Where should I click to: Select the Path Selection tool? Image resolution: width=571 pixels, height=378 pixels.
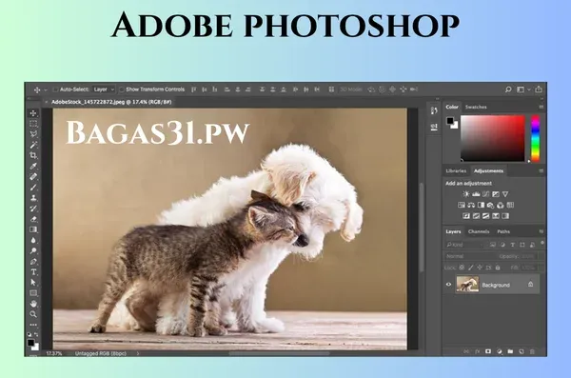pyautogui.click(x=33, y=282)
